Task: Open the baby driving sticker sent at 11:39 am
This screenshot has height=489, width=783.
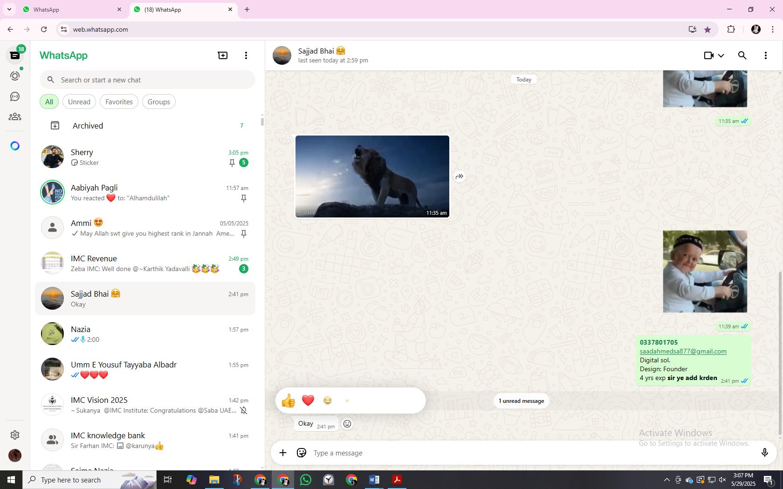Action: (x=705, y=272)
